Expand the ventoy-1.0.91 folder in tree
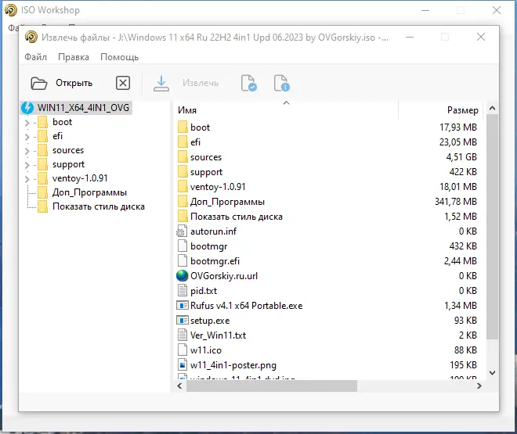This screenshot has height=434, width=517. pos(27,179)
